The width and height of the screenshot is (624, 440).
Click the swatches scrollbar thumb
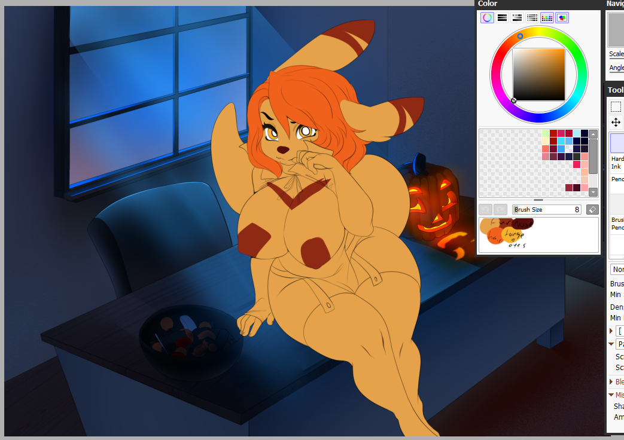[x=593, y=157]
